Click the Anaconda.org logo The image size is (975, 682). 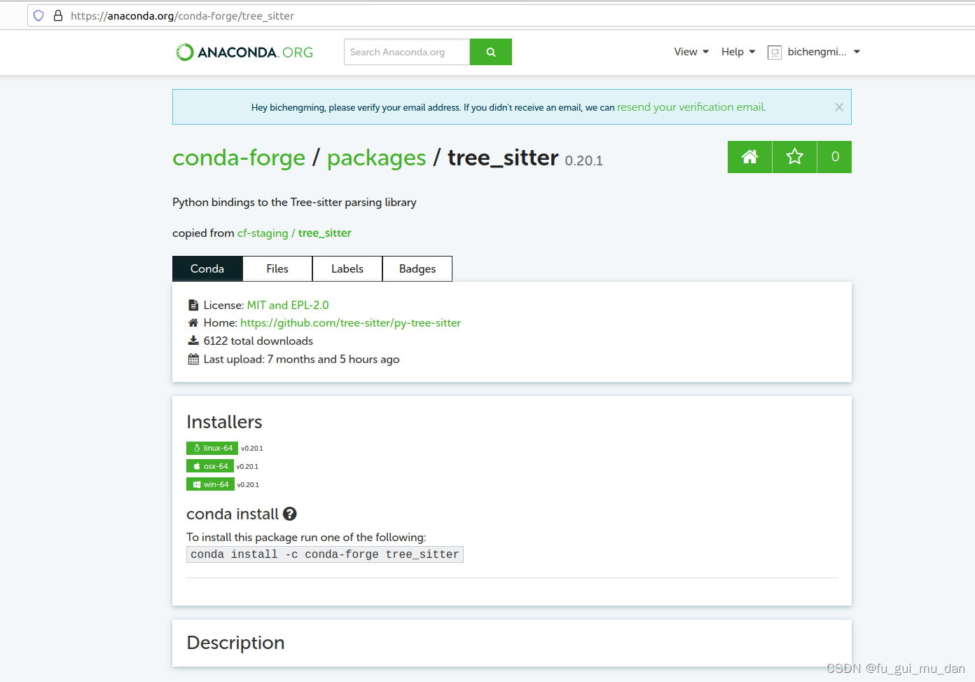click(x=244, y=52)
